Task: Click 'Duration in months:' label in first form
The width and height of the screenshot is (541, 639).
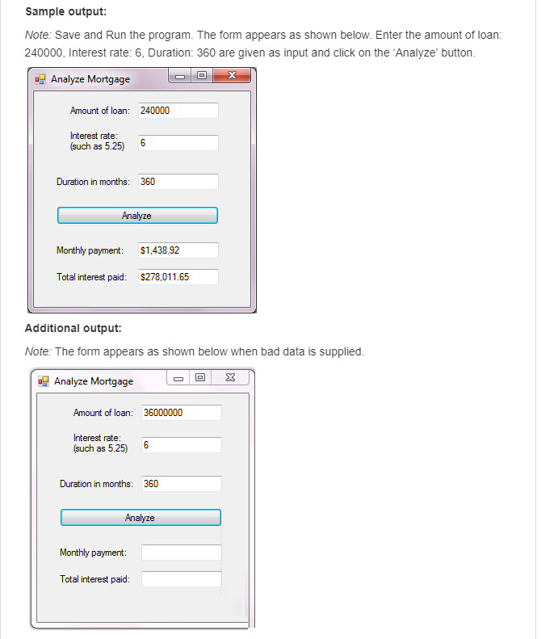Action: (94, 182)
